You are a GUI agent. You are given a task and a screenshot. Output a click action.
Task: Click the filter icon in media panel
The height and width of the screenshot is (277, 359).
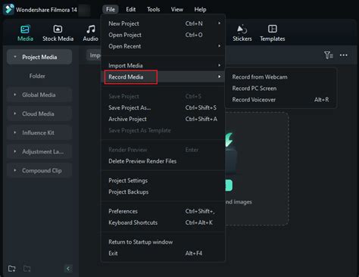click(329, 55)
